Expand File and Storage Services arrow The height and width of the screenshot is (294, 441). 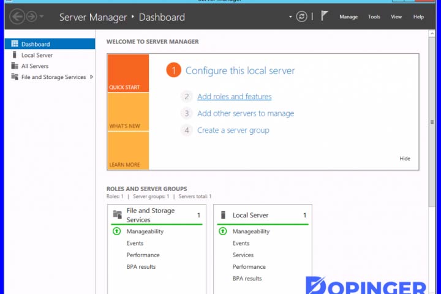91,77
